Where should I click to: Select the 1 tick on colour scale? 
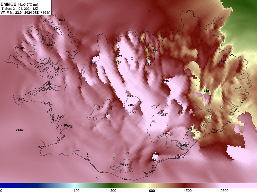click(38, 191)
